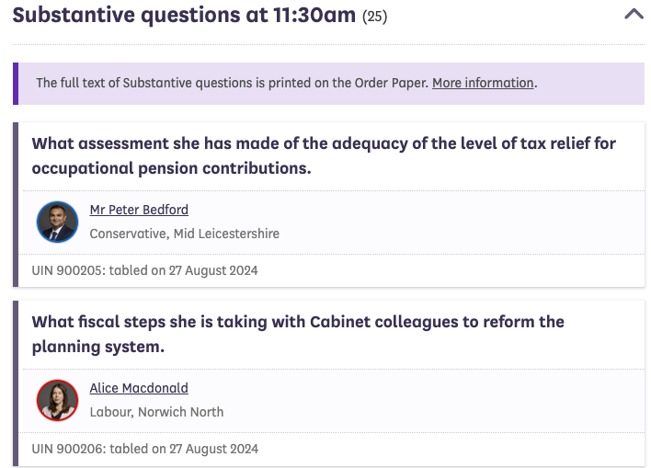Click Alice Macdonald's profile photo
The width and height of the screenshot is (651, 468).
pyautogui.click(x=57, y=400)
